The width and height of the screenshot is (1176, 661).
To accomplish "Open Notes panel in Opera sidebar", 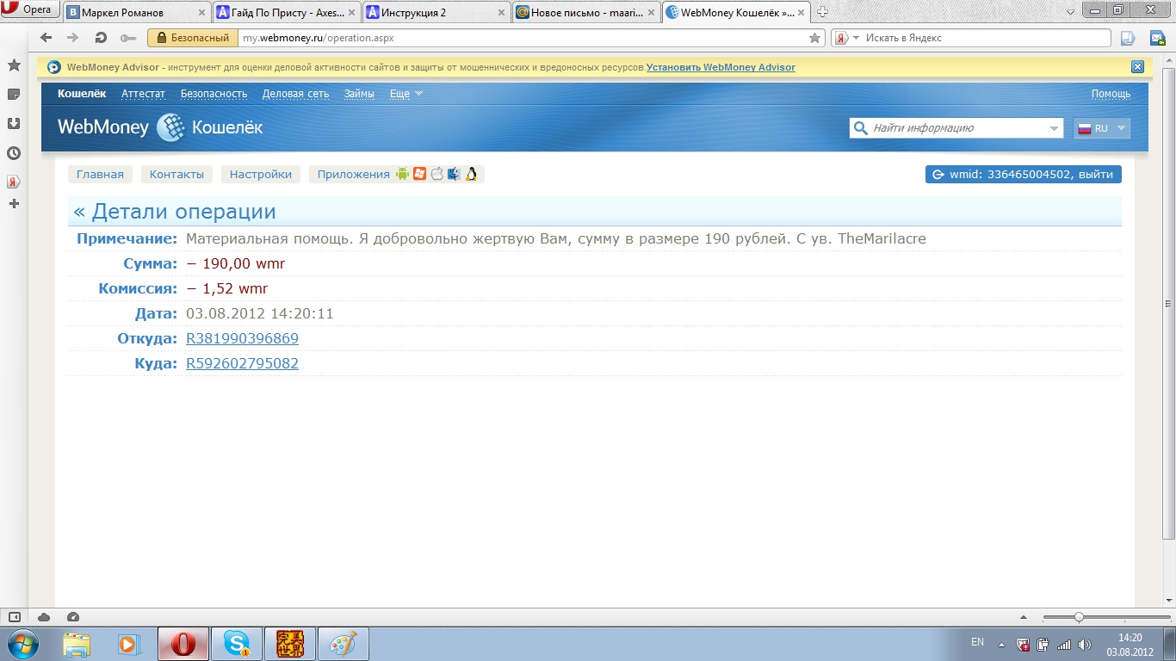I will pyautogui.click(x=14, y=94).
